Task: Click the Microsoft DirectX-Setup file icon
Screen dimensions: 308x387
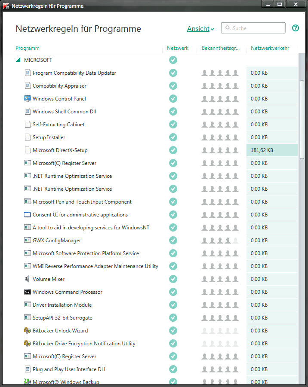Action: click(28, 150)
